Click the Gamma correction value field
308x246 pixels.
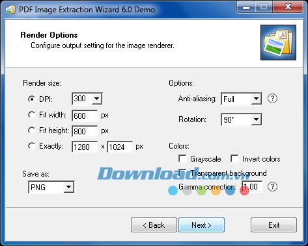pos(252,187)
